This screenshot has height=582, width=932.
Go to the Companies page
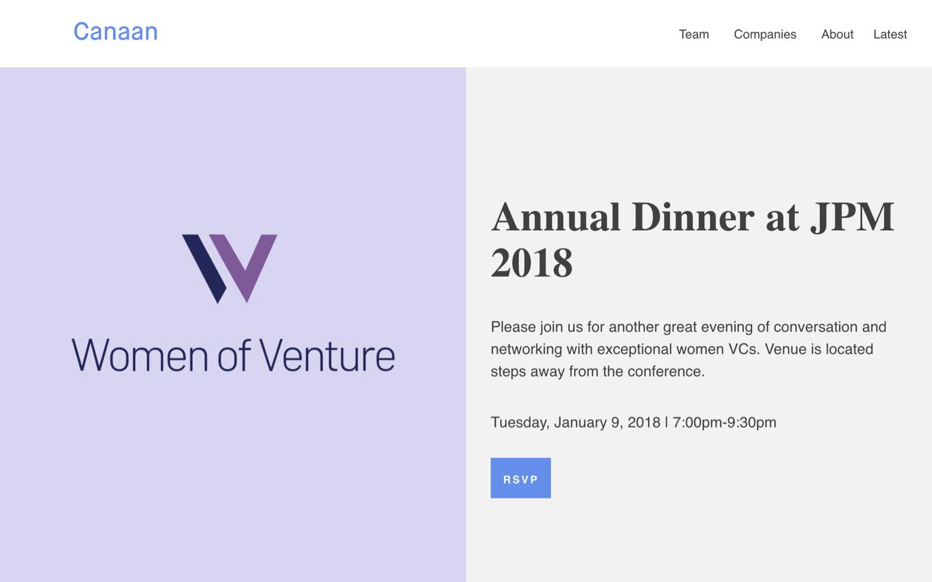(x=764, y=34)
